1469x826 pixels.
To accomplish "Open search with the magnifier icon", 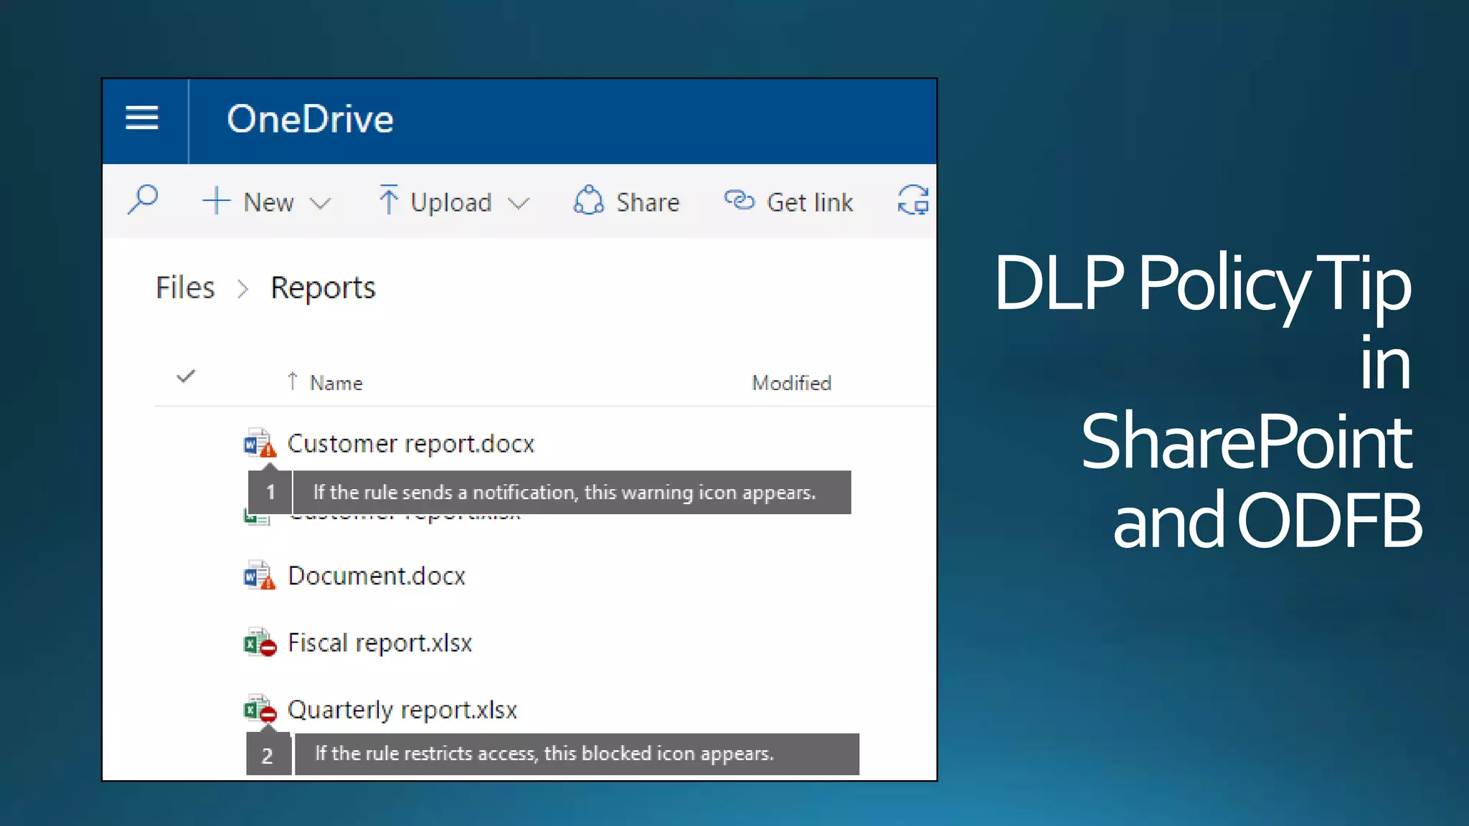I will 143,199.
